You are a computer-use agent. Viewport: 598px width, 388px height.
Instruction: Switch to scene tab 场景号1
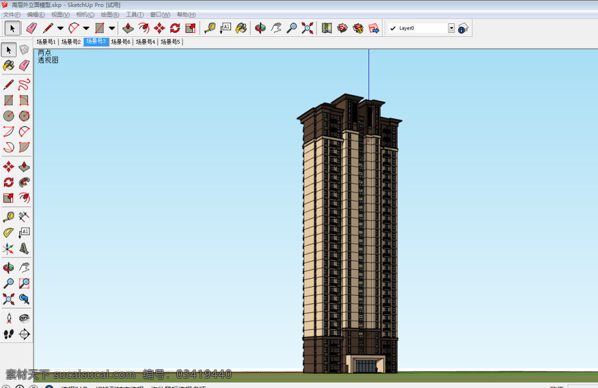click(x=46, y=42)
